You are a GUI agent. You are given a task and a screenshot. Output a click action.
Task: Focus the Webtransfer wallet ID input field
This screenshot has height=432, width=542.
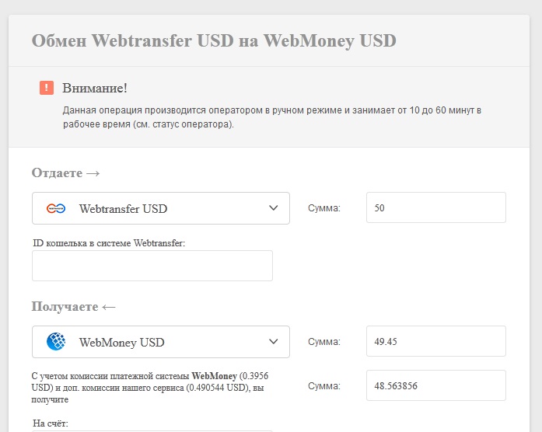coord(152,266)
